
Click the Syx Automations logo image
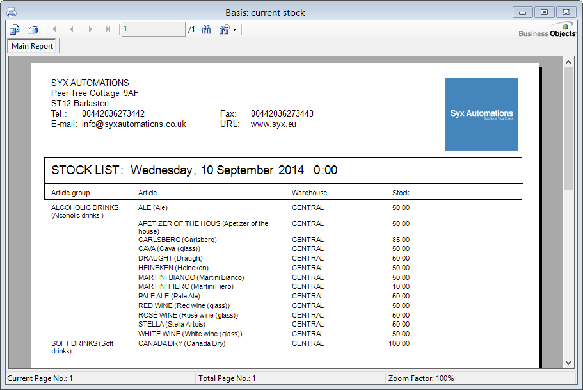click(481, 115)
